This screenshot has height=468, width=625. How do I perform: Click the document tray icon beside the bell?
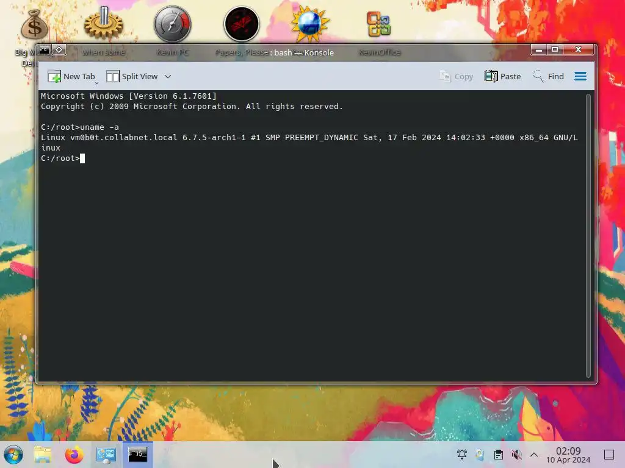tap(480, 455)
